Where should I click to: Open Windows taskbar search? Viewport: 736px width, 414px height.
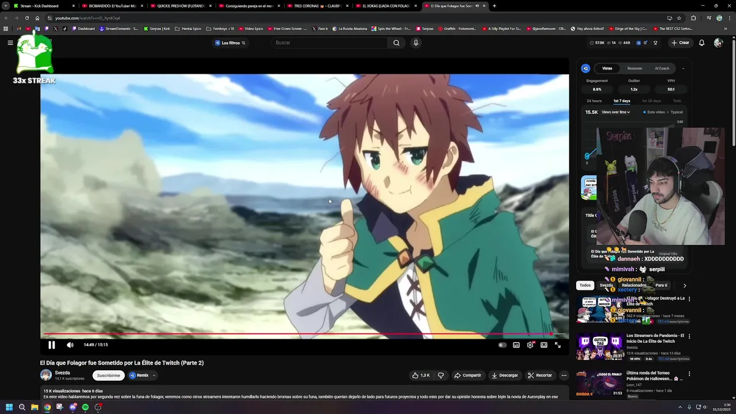22,407
